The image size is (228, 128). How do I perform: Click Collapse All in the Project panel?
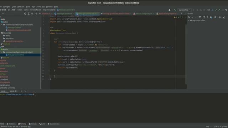pyautogui.click(x=32, y=14)
